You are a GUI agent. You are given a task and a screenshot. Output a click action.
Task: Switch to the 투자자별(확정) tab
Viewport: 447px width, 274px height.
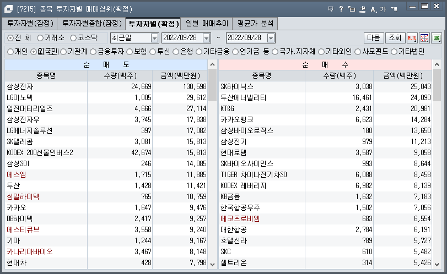coord(153,24)
